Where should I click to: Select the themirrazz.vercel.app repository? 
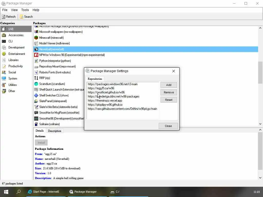tap(123, 101)
